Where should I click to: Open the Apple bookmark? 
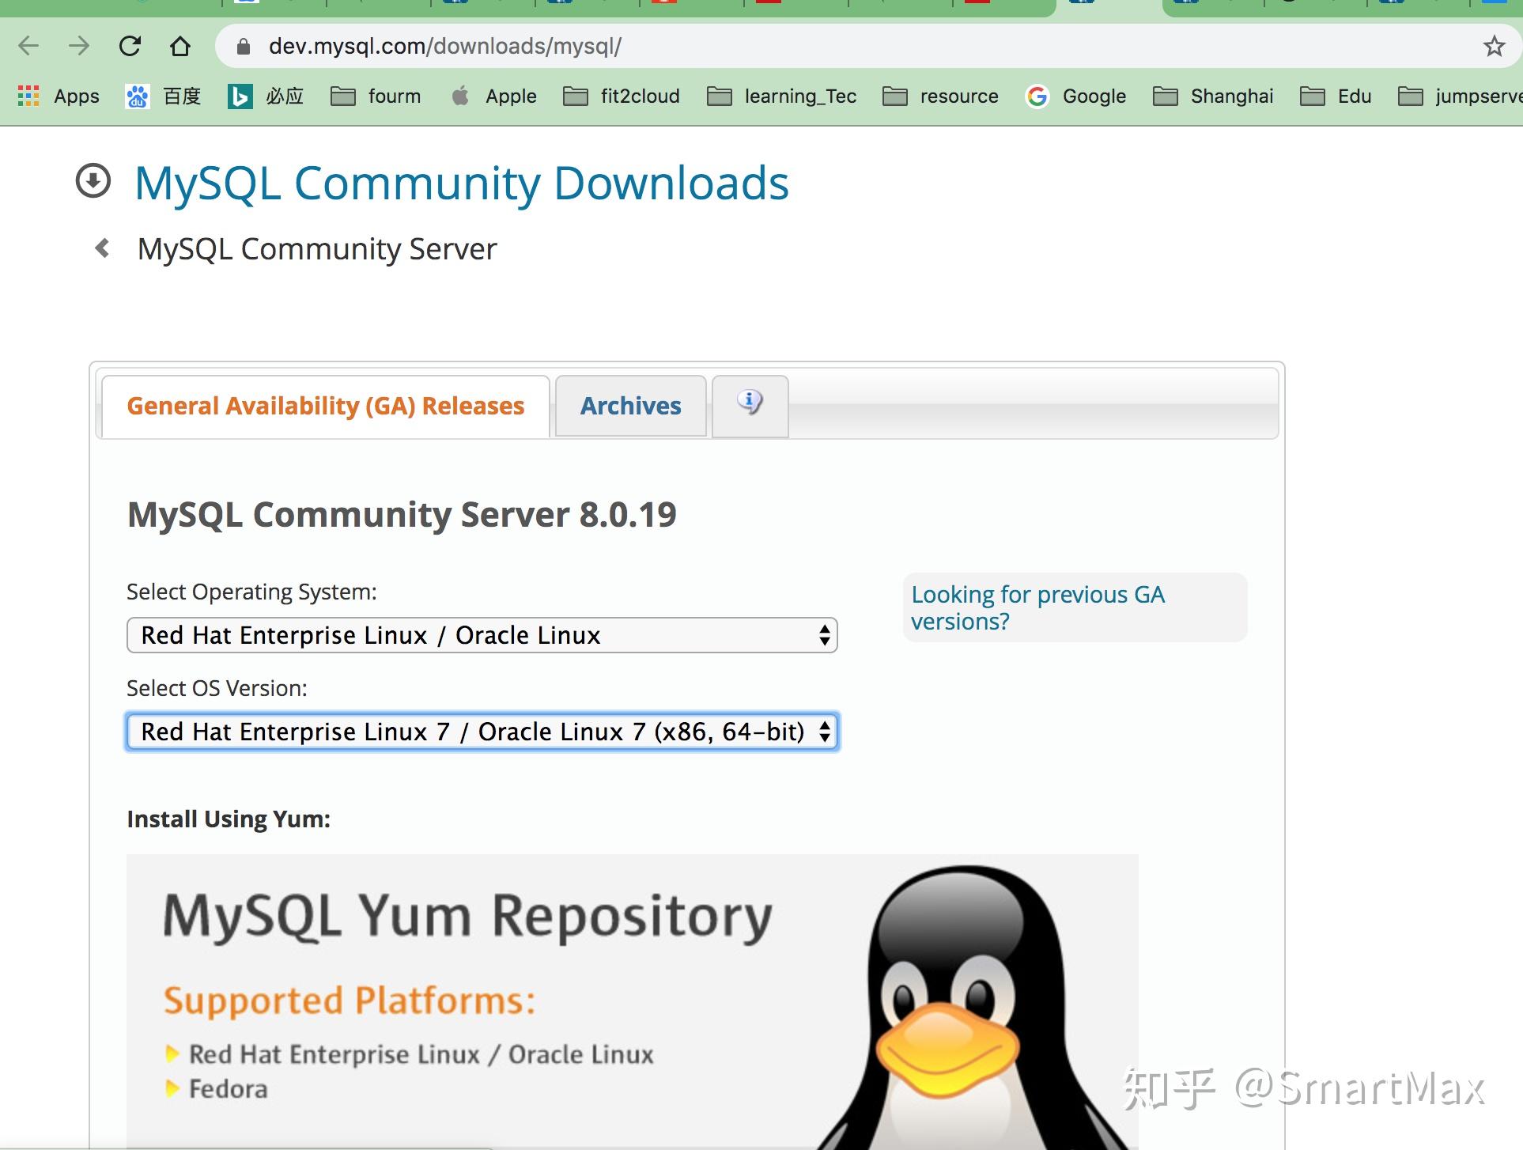[x=493, y=96]
